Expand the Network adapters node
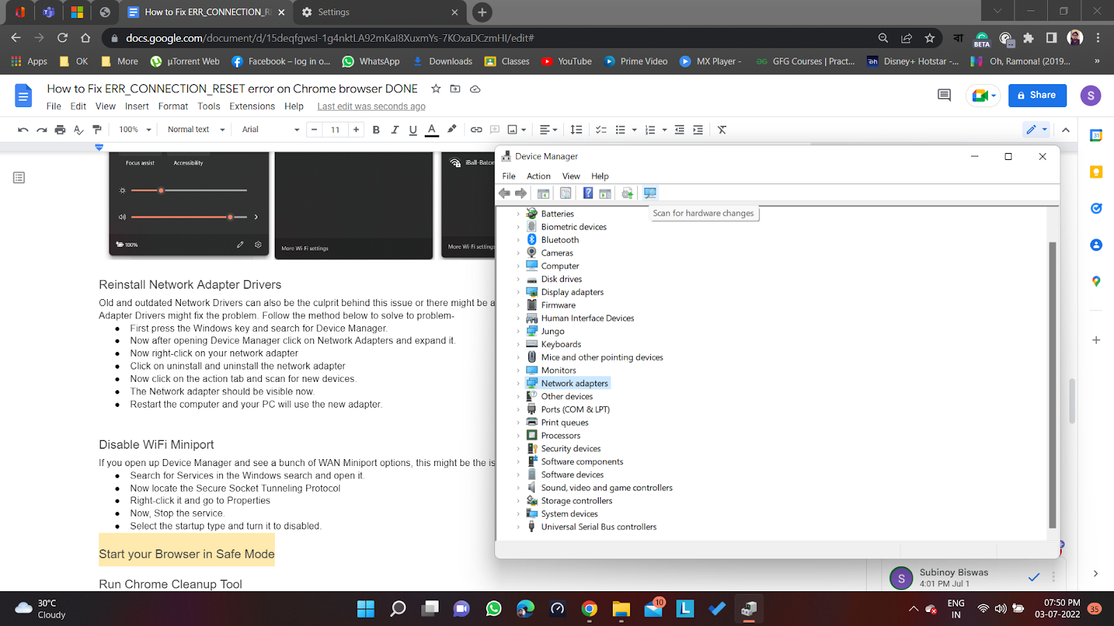This screenshot has height=626, width=1114. [518, 383]
